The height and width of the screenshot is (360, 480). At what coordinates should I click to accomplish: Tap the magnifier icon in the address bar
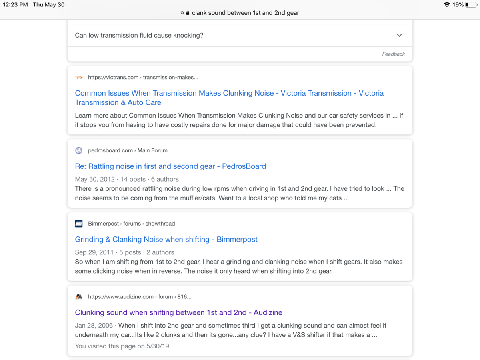click(x=182, y=13)
